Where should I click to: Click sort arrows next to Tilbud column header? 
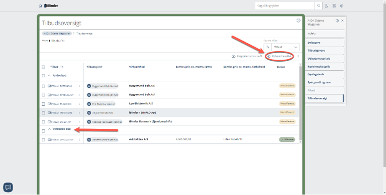point(62,67)
